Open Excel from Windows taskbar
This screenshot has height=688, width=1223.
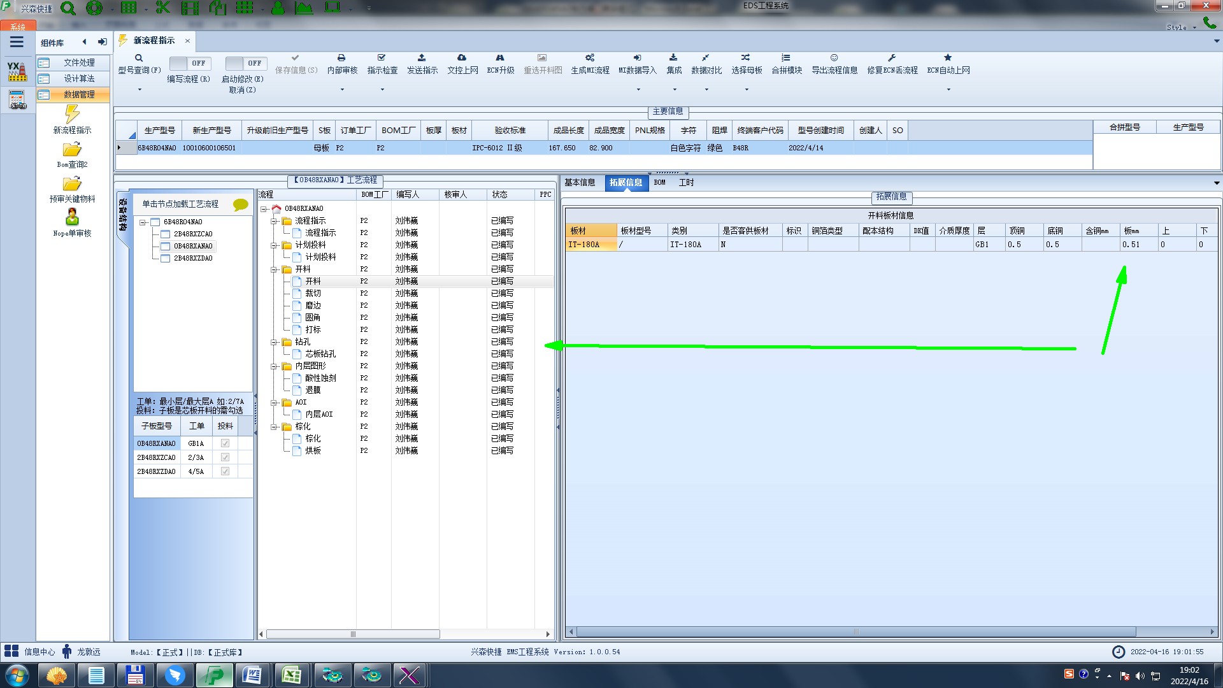click(x=291, y=675)
